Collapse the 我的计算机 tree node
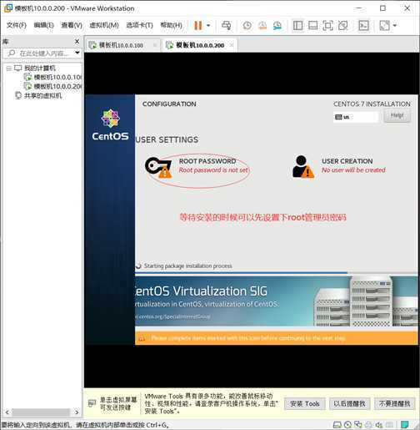 (9, 68)
